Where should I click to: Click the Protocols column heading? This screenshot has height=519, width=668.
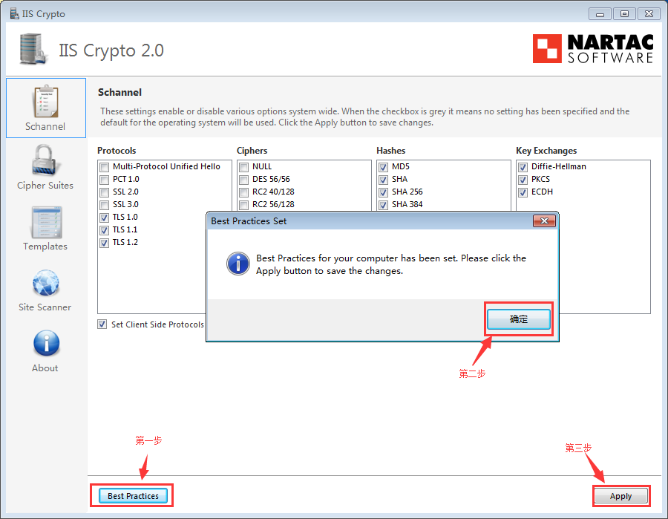(x=117, y=151)
